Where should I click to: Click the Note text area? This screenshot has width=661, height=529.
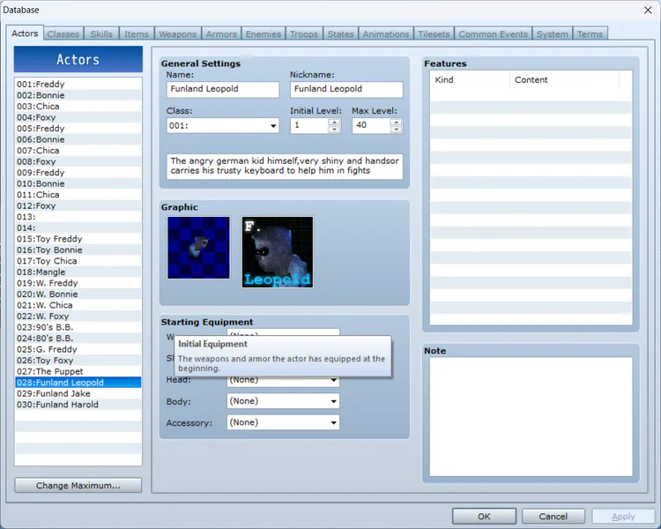(x=531, y=417)
